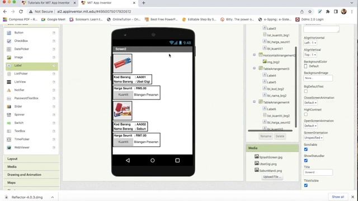Click the Upload File button

[x=272, y=177]
